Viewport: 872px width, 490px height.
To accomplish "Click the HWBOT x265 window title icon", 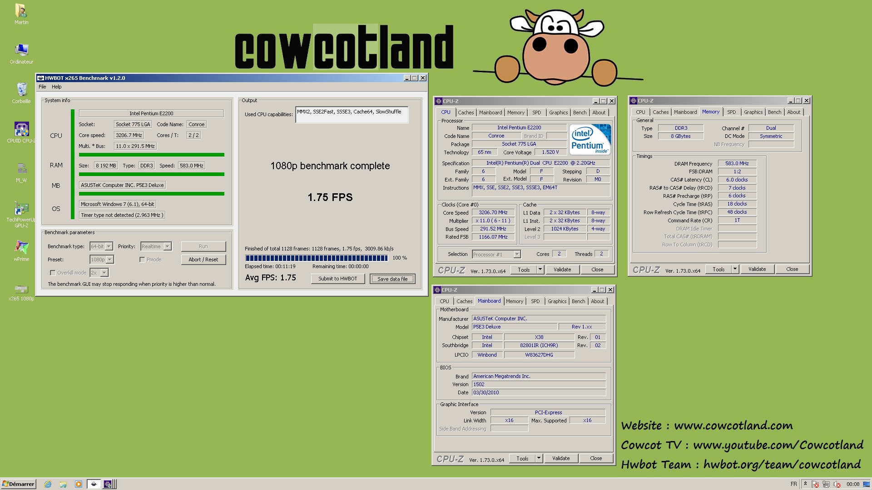I will [x=41, y=78].
